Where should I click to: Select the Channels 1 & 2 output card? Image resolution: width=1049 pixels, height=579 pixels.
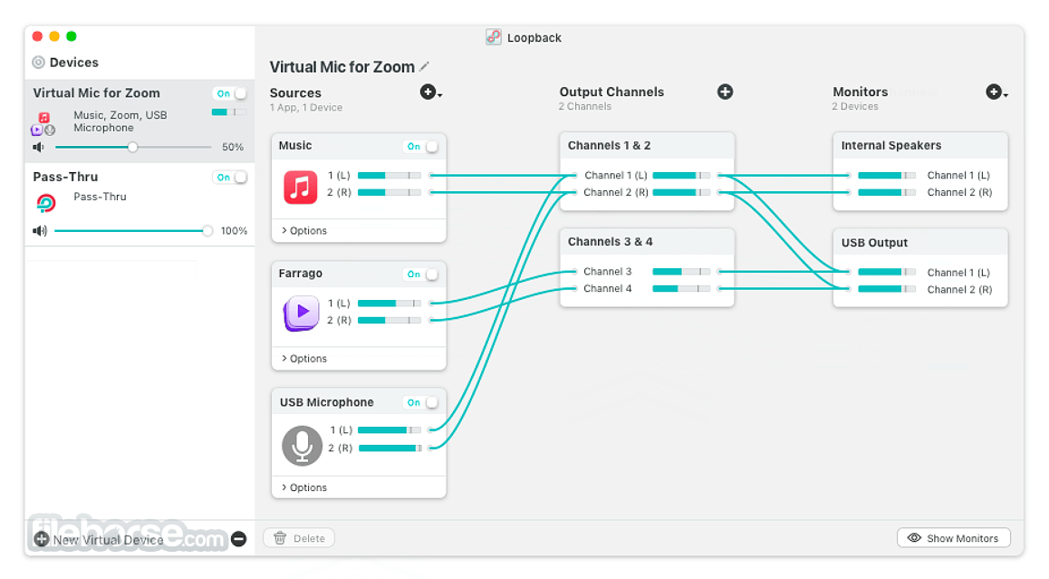point(647,171)
